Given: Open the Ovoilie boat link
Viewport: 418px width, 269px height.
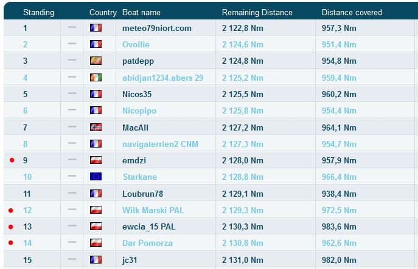Looking at the screenshot, I should (x=136, y=44).
